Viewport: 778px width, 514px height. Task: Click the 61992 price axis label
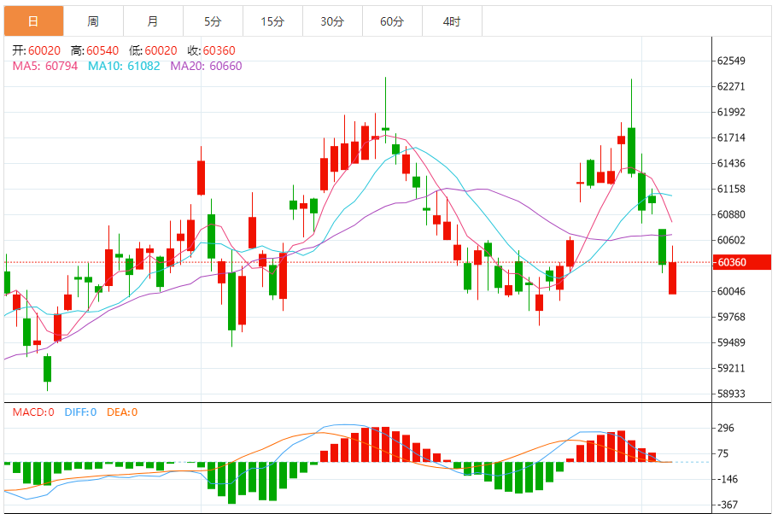point(731,112)
